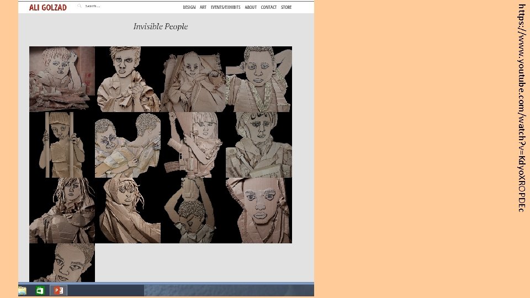
Task: Open the CONTACT menu item
Action: 268,7
